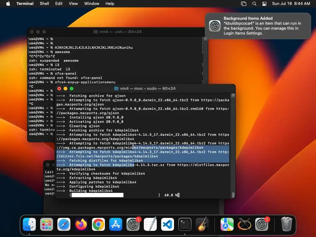Open Google Chrome in the dock
The image size is (316, 237).
pos(98,224)
